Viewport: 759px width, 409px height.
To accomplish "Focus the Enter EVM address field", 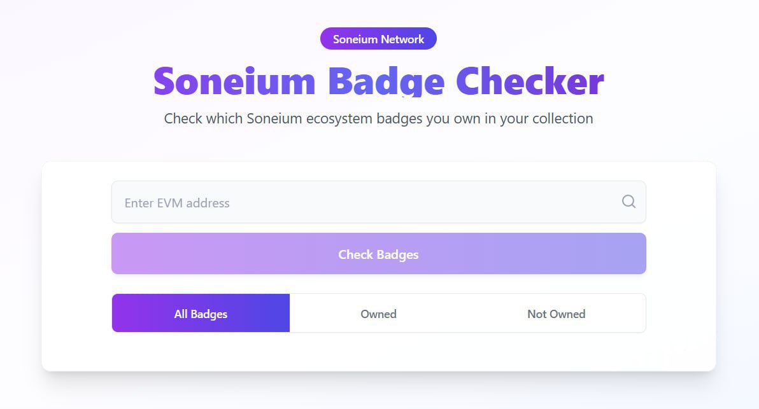I will tap(378, 202).
